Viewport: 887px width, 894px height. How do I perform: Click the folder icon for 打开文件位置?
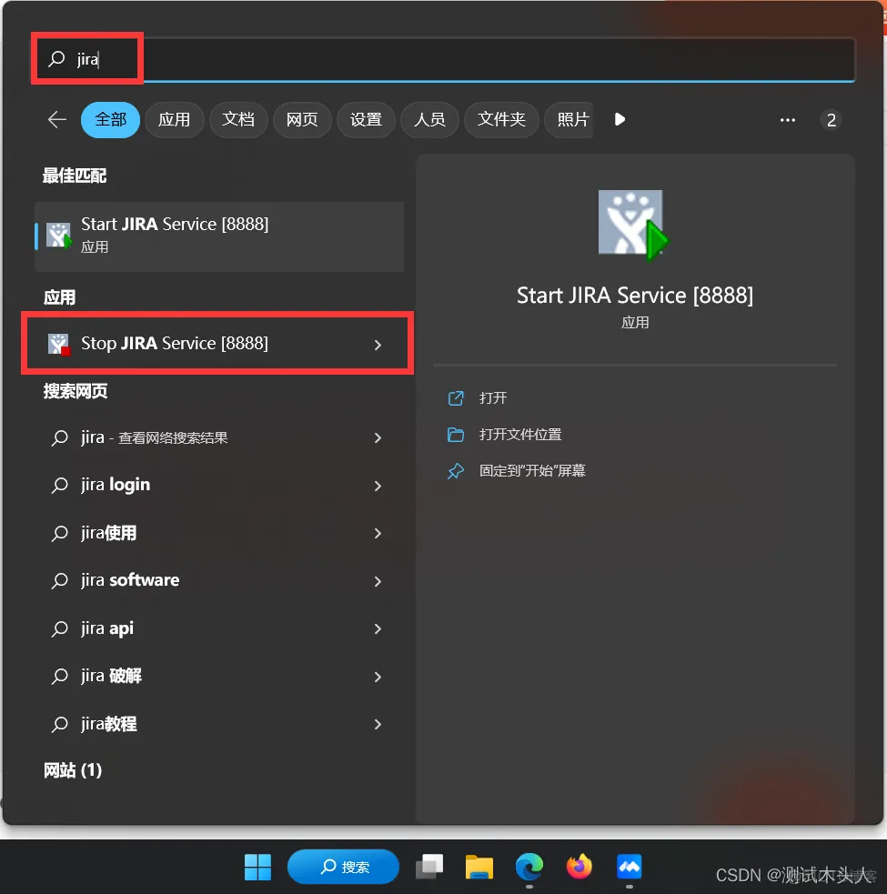tap(456, 435)
